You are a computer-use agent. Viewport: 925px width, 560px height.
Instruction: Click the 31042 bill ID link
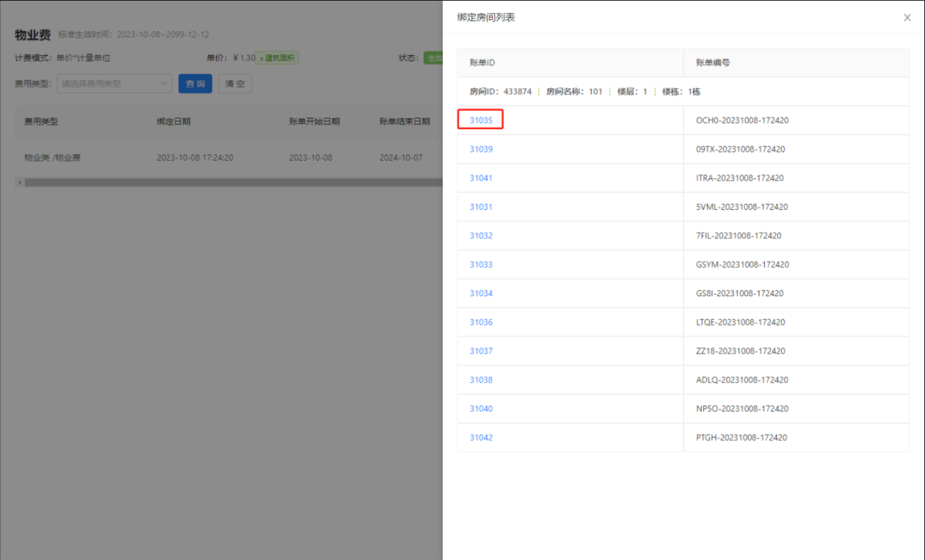tap(481, 438)
